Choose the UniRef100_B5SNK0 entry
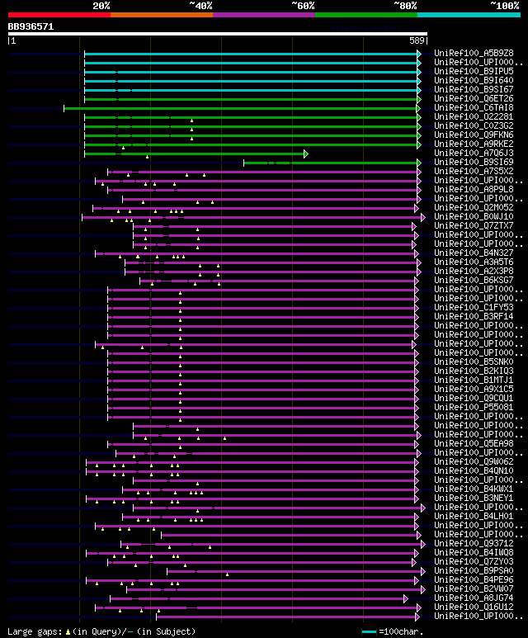 474,362
